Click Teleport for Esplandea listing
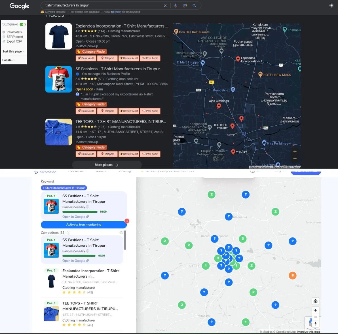 pyautogui.click(x=107, y=58)
